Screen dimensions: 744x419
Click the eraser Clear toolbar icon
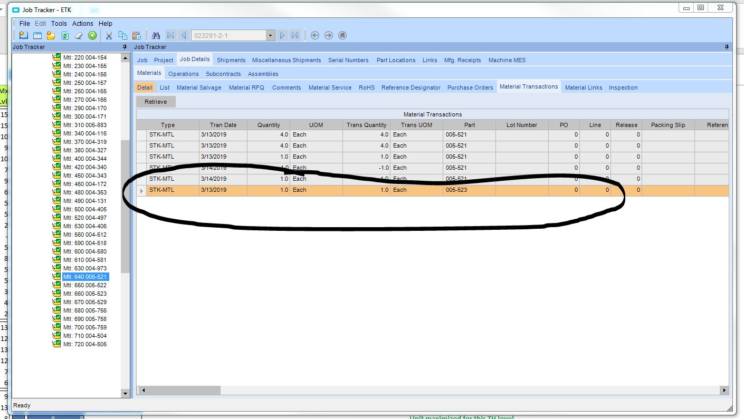pos(79,35)
